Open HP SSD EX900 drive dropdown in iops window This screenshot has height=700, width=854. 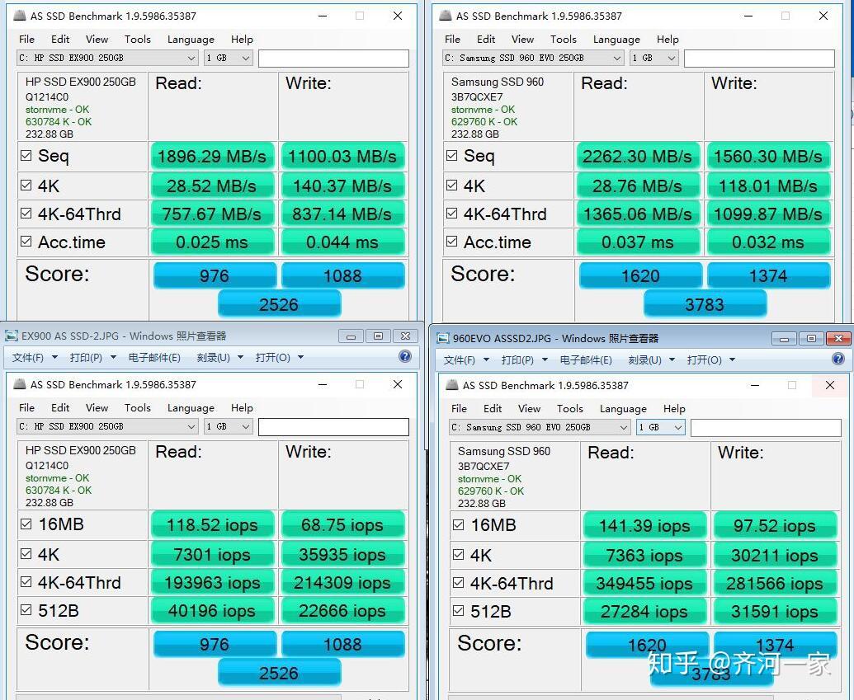tap(107, 426)
